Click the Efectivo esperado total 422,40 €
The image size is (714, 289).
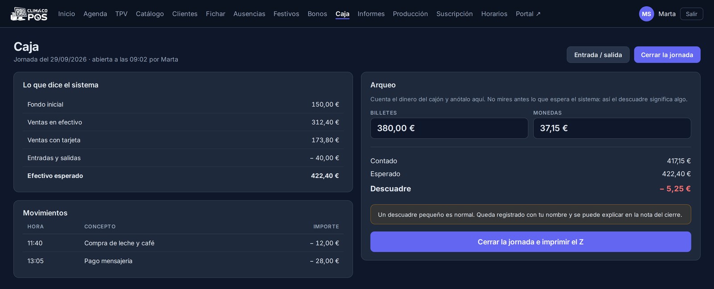tap(325, 176)
